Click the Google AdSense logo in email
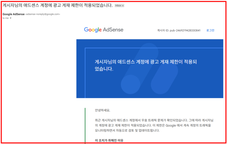Screen dimensions: 227x144 tap(104, 30)
